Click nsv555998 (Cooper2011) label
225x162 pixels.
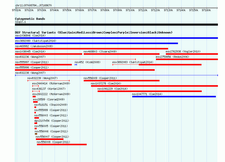(x=32, y=67)
